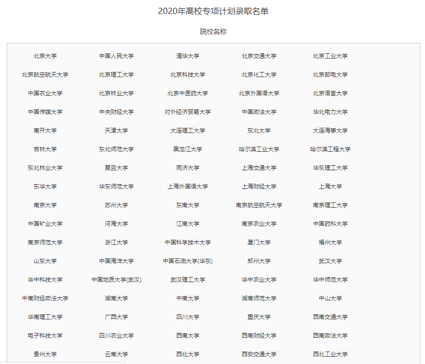Screen dimensions: 425x364
Task: Click 中国石油大学(华东)
Action: (x=188, y=261)
